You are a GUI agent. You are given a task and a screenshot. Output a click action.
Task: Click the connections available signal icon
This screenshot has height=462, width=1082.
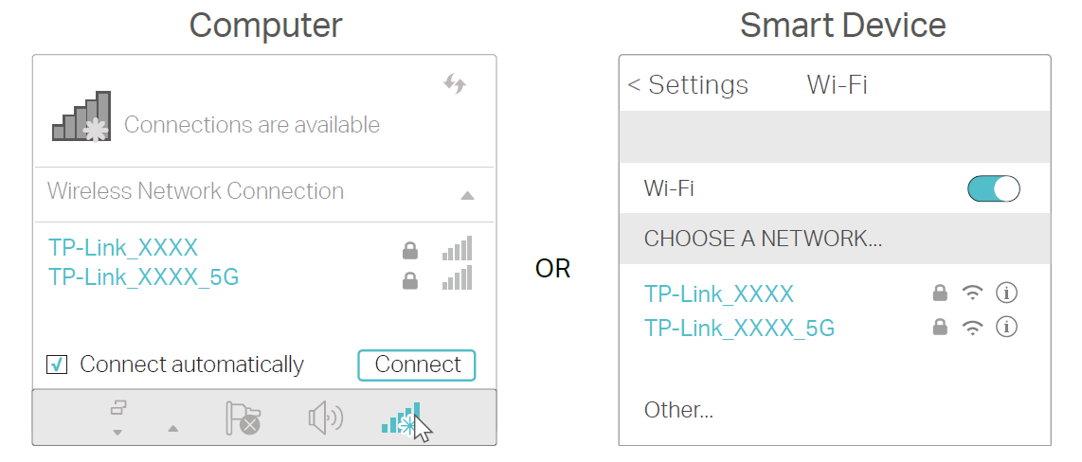(81, 116)
